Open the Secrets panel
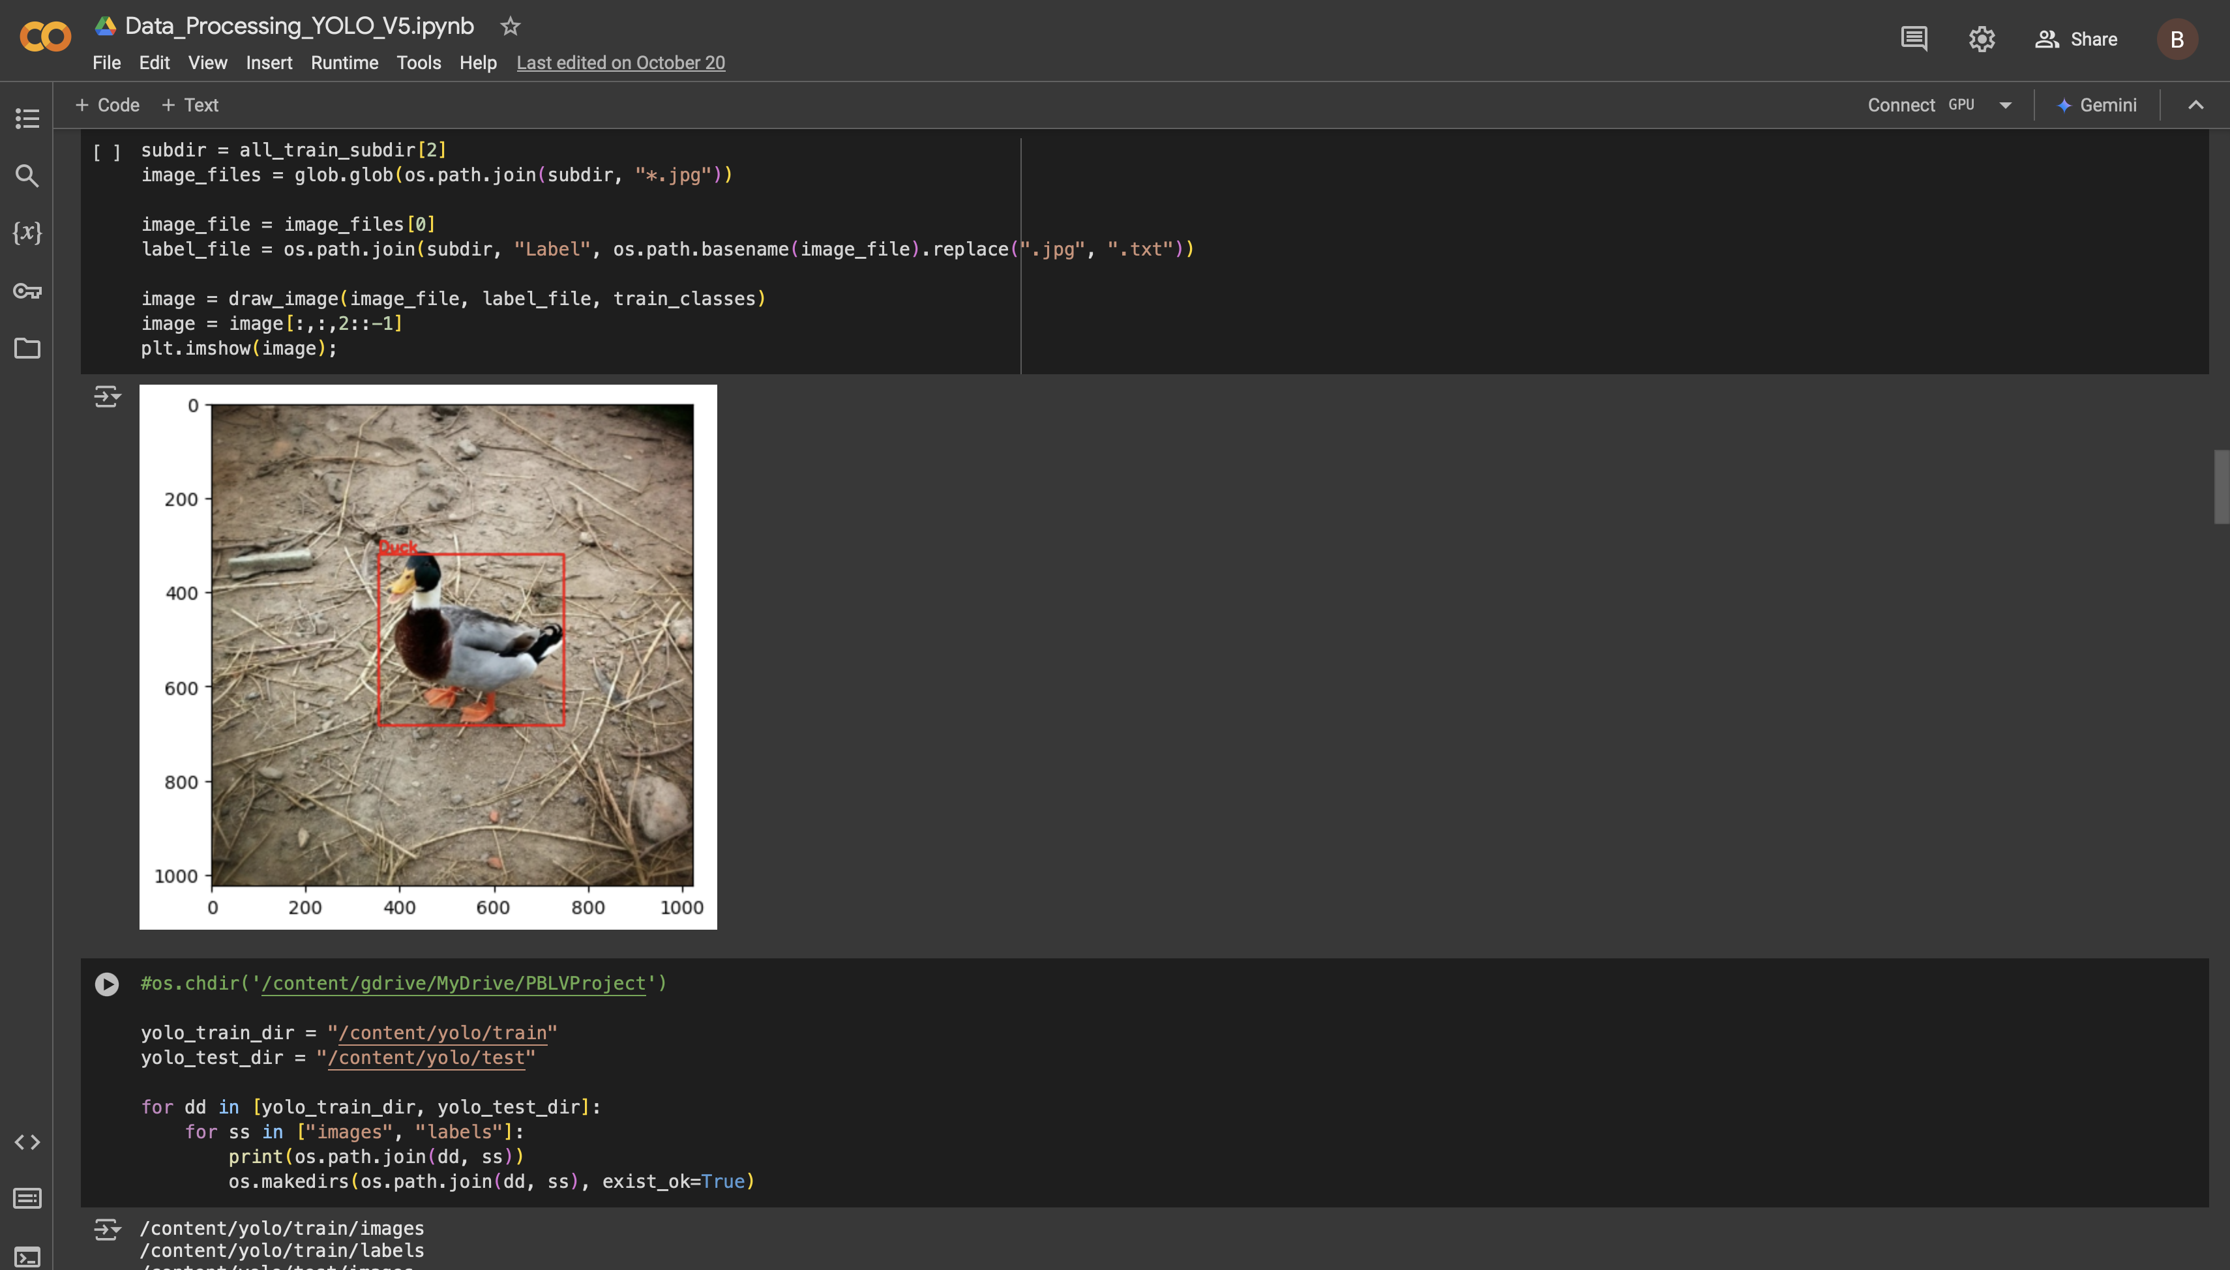 click(x=27, y=291)
